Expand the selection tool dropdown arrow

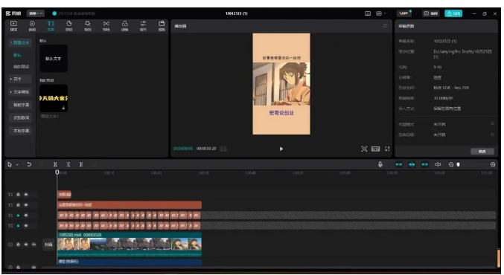(x=17, y=164)
